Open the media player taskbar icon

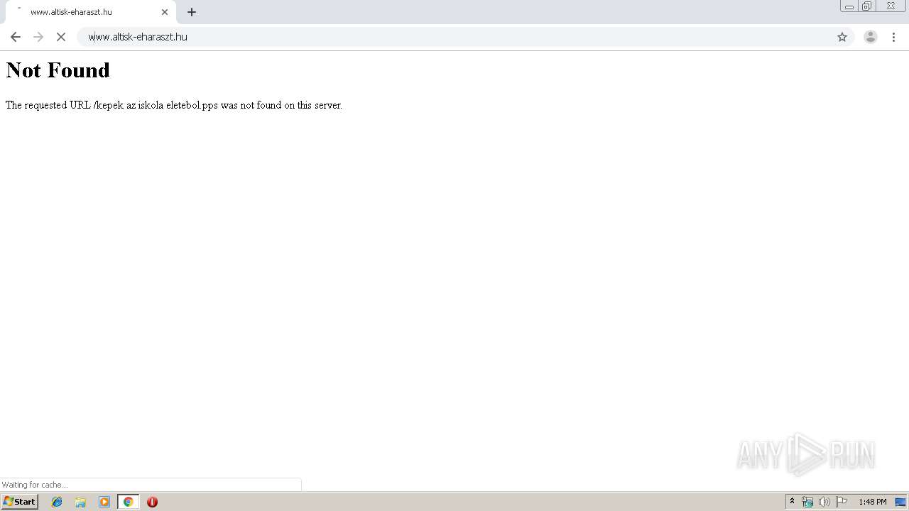[x=104, y=502]
